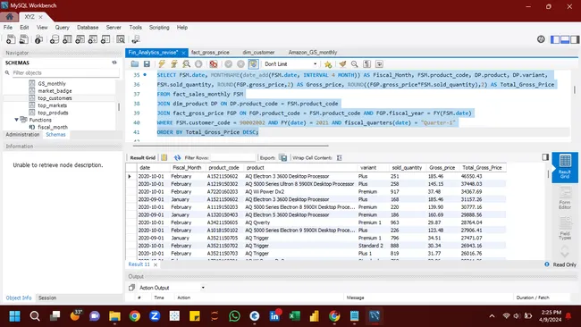Toggle autocommit mode button
Image resolution: width=581 pixels, height=327 pixels.
[x=254, y=64]
